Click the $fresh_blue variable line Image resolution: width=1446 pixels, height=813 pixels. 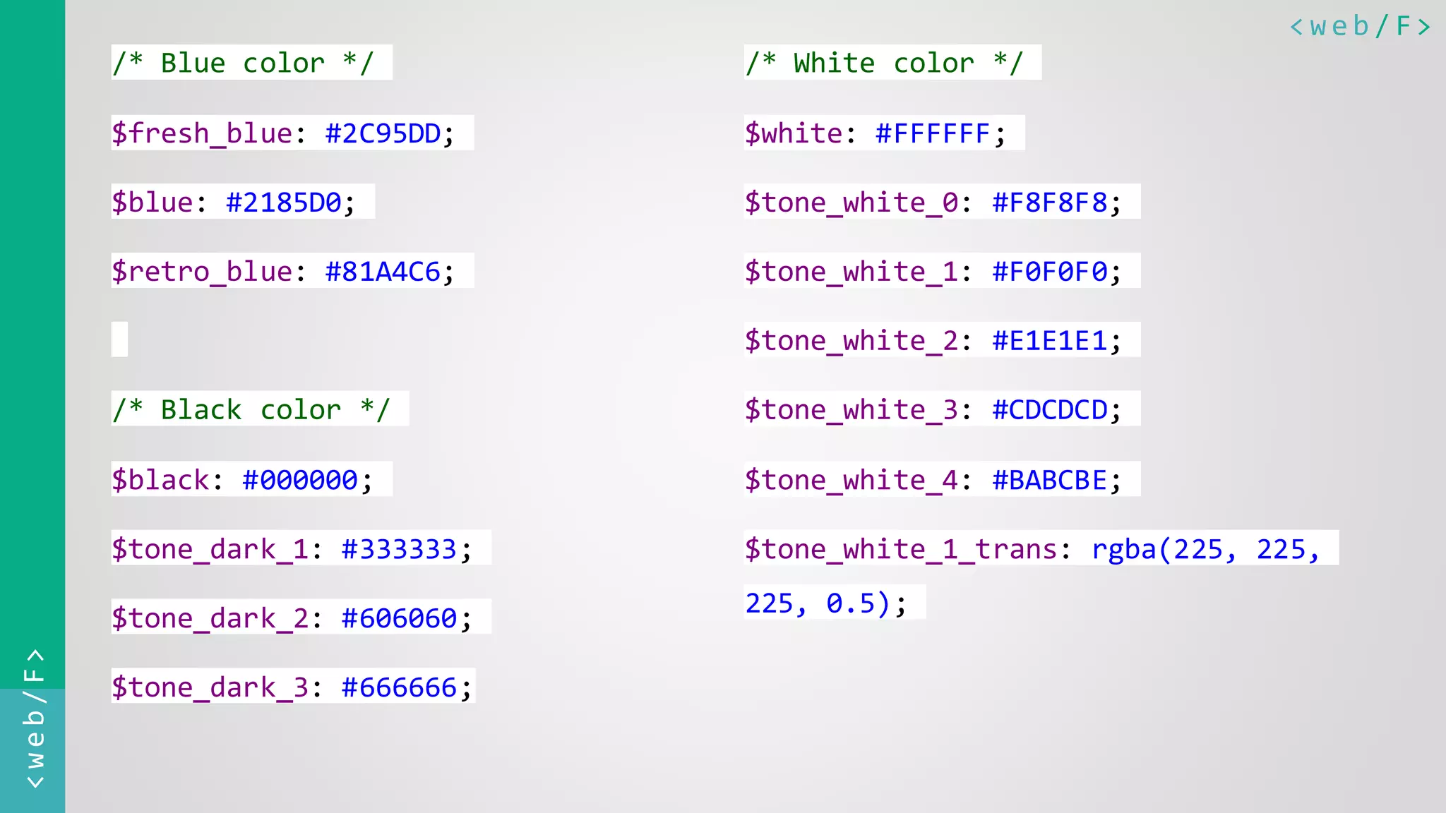point(291,133)
